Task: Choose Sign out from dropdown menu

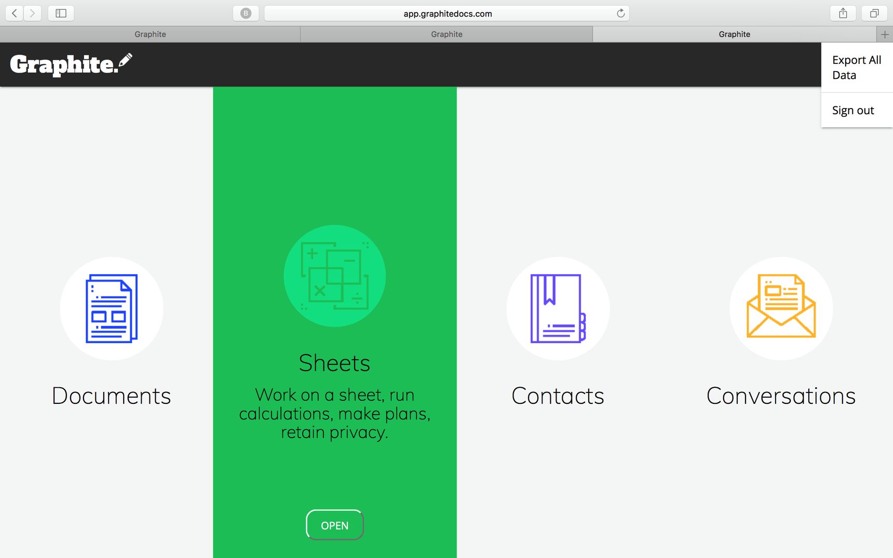Action: (857, 110)
